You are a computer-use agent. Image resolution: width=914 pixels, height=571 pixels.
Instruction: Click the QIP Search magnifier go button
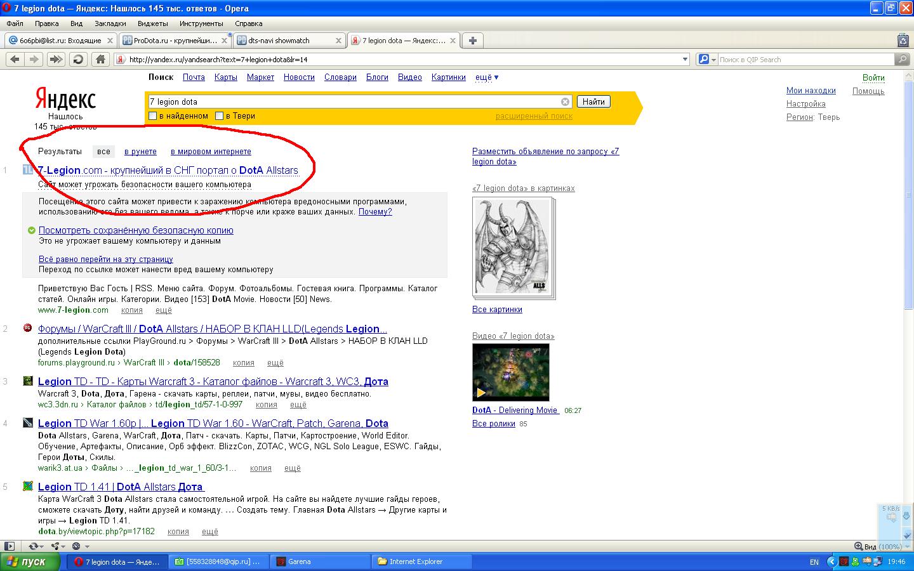[x=902, y=59]
